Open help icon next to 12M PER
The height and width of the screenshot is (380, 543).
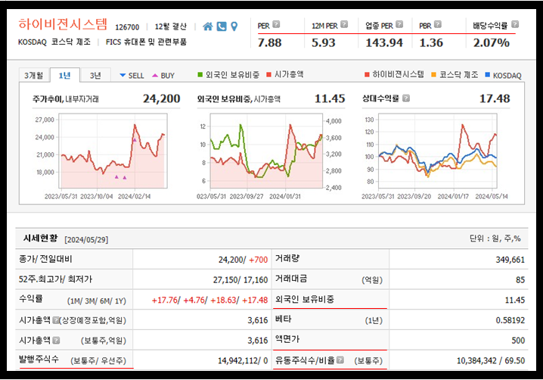[344, 24]
